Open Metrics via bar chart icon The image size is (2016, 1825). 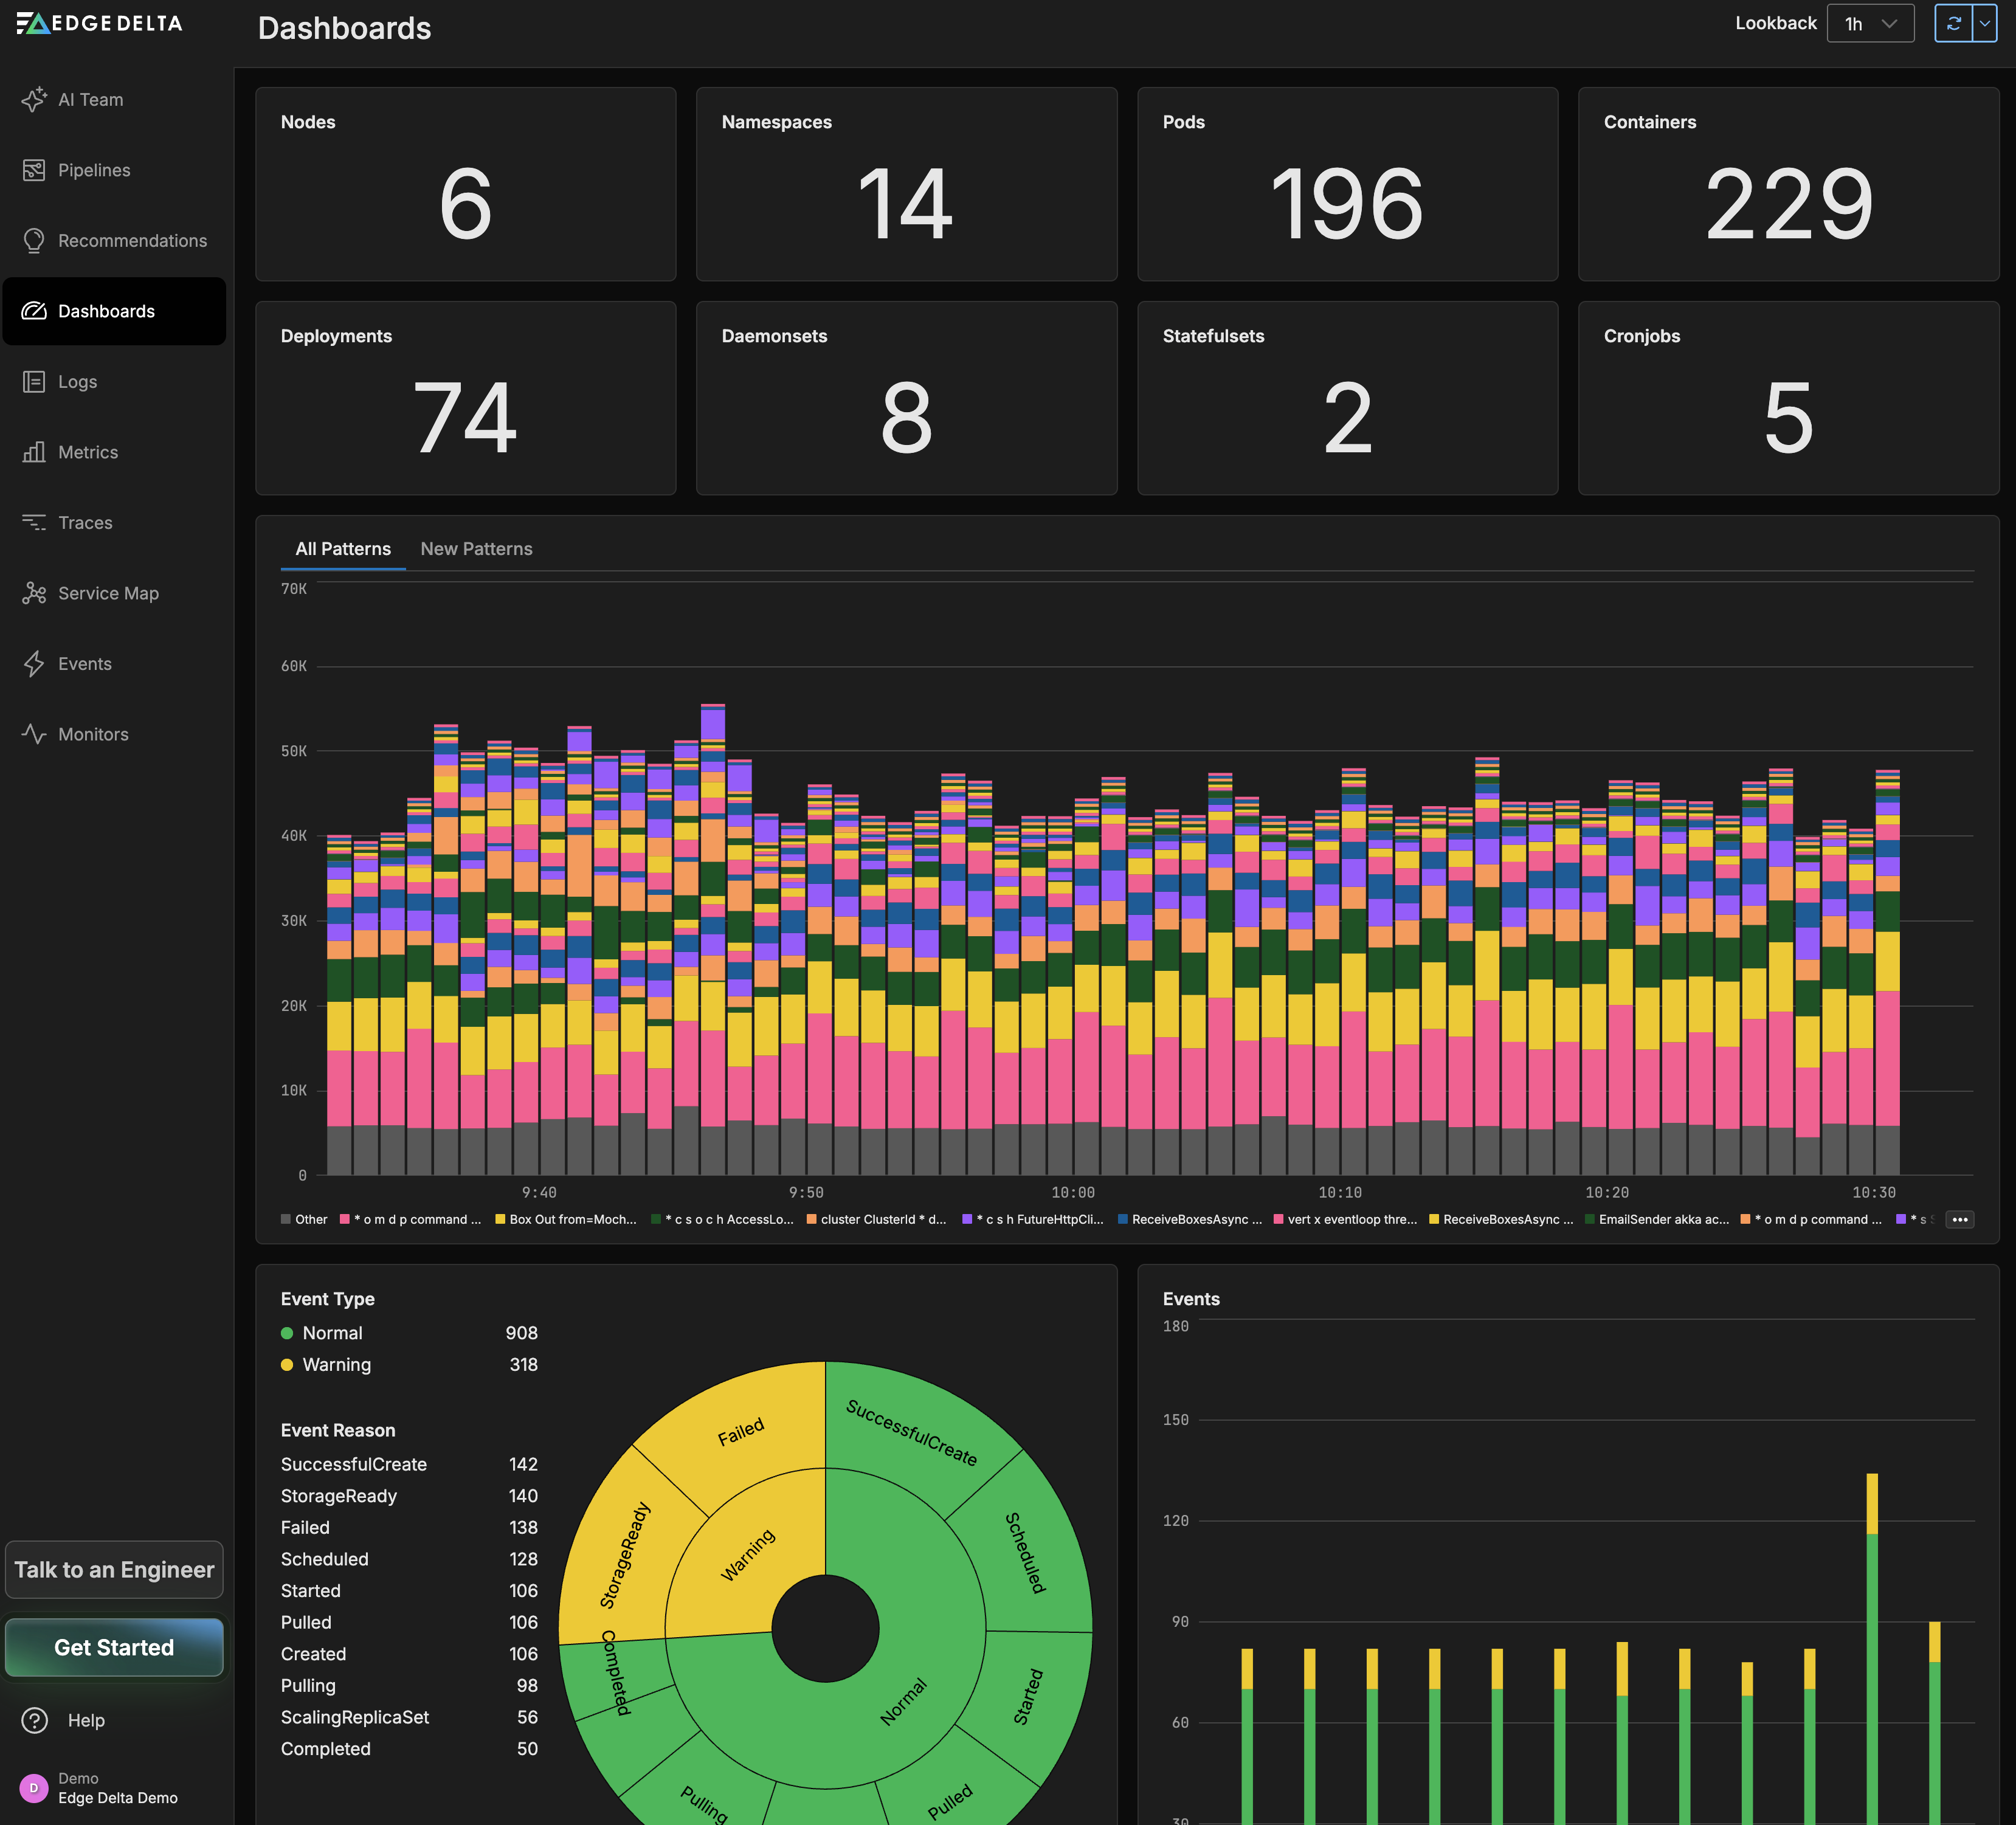34,452
